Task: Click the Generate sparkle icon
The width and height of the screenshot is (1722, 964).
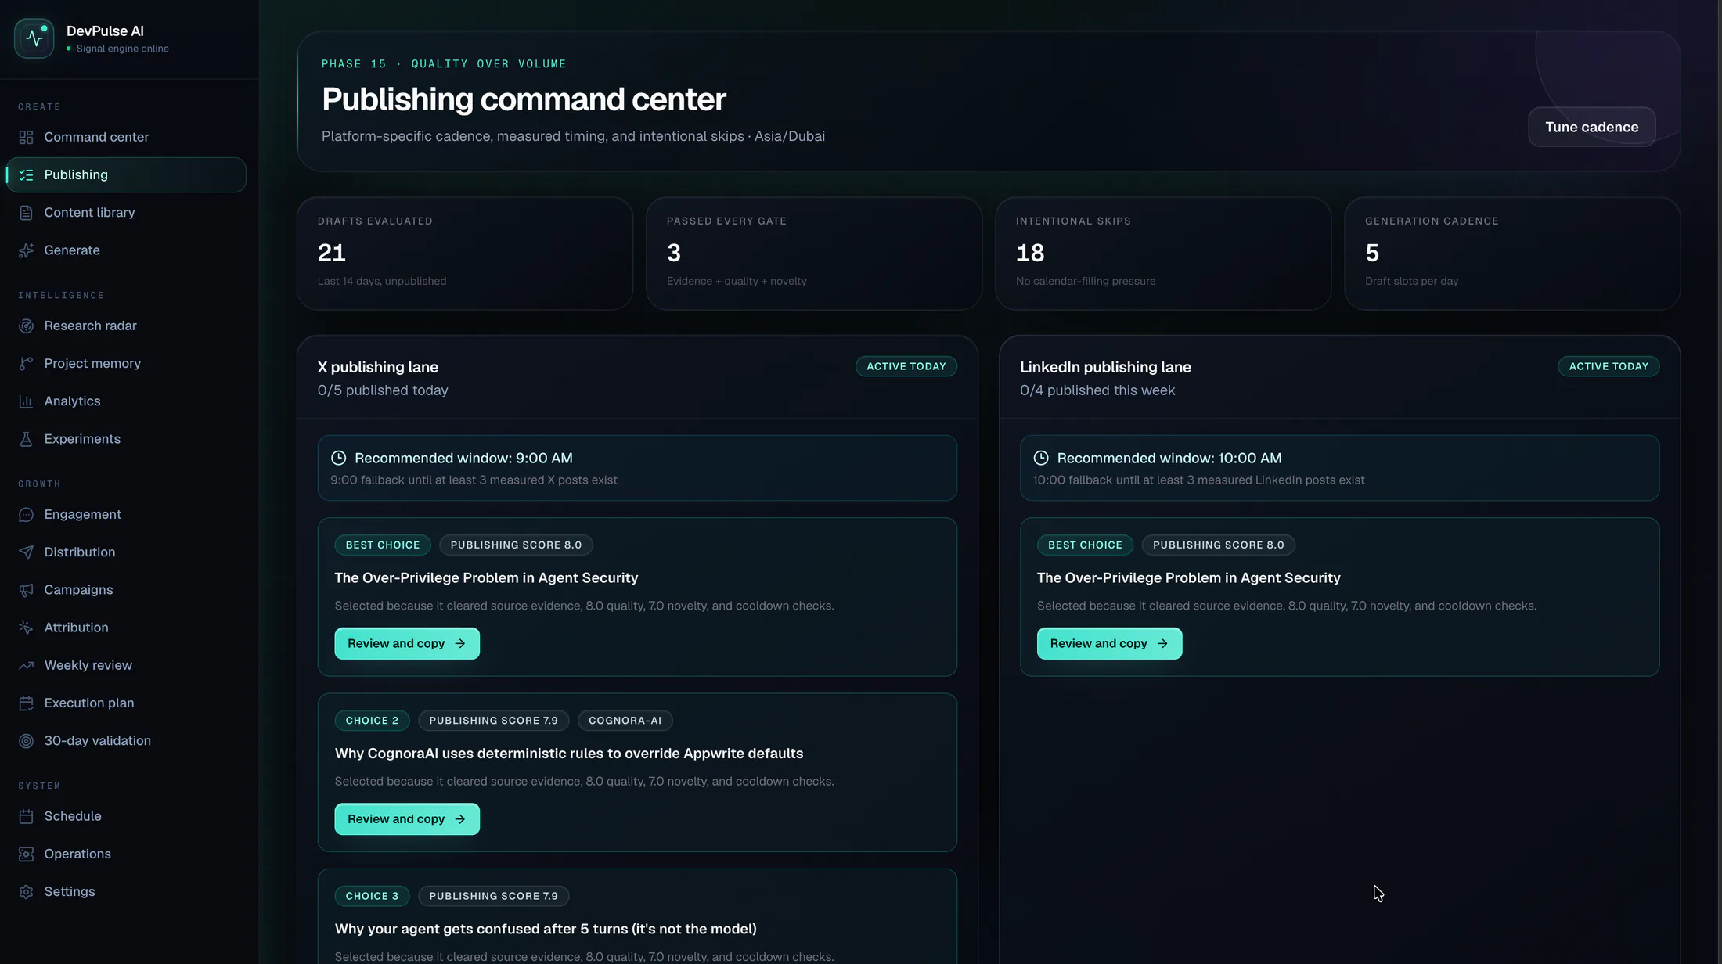Action: click(x=26, y=250)
